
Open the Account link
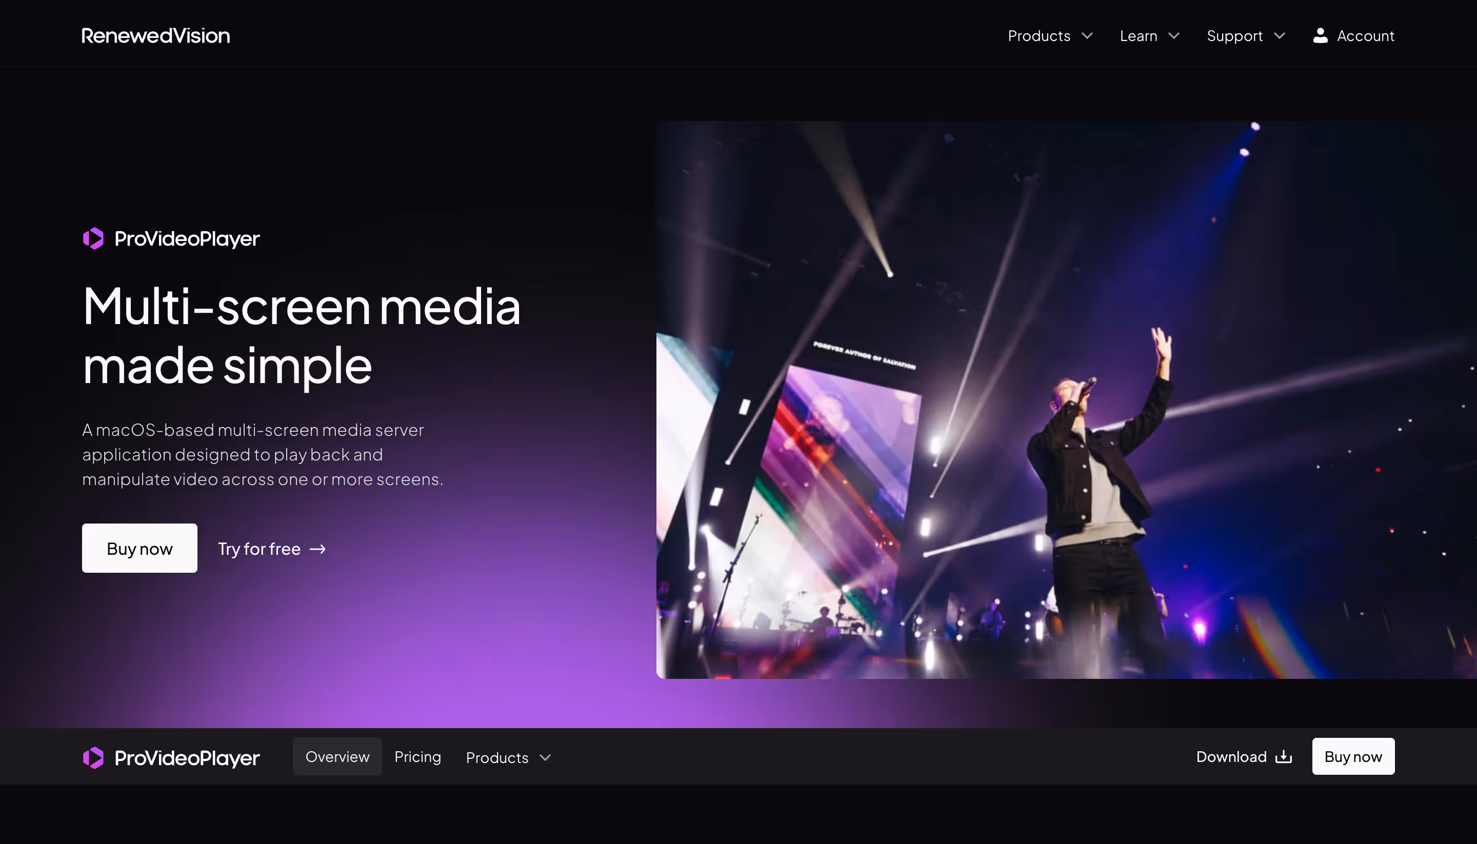pyautogui.click(x=1365, y=36)
